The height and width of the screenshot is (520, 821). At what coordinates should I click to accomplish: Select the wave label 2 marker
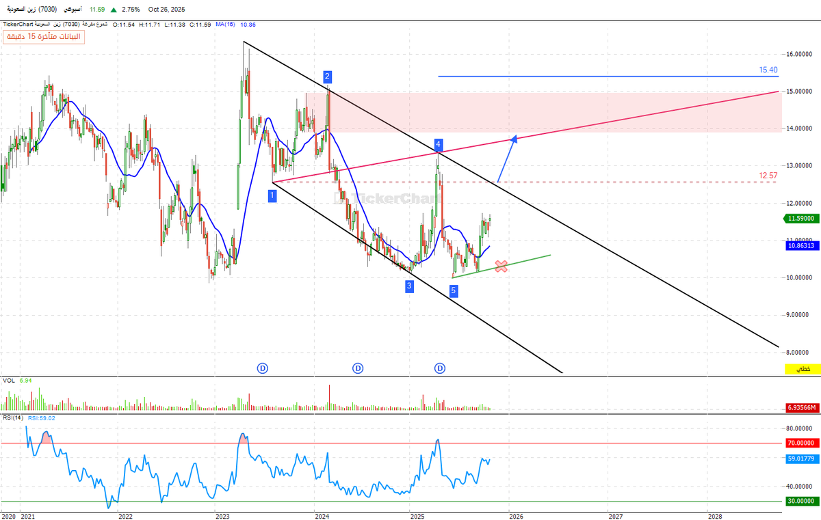pyautogui.click(x=328, y=76)
